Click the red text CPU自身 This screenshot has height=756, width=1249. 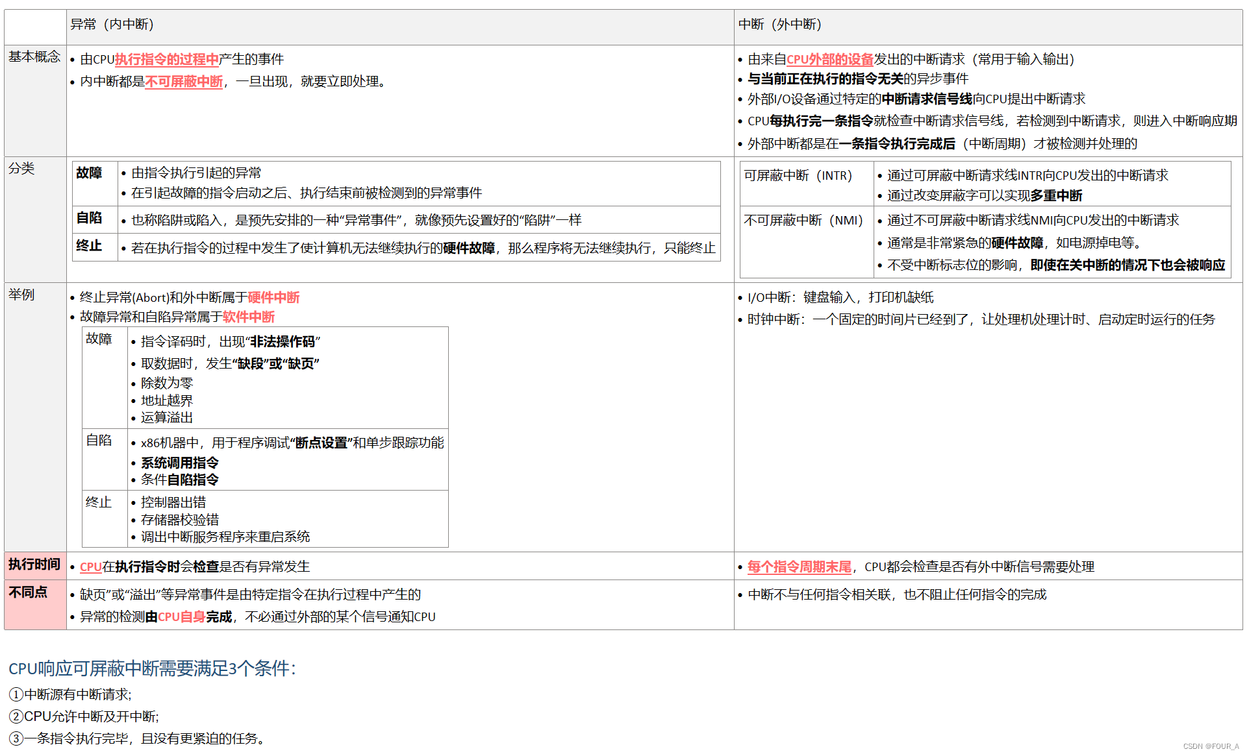182,617
